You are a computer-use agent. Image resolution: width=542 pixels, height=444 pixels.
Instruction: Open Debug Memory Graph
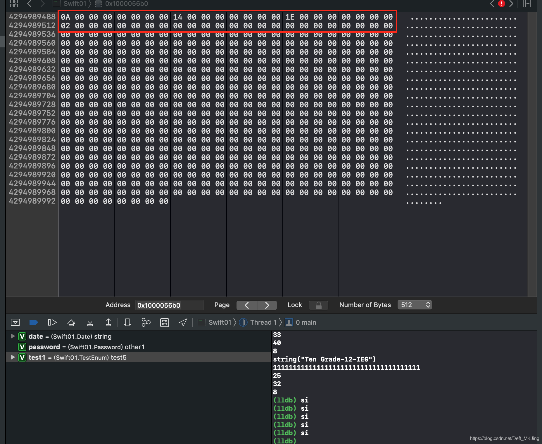[x=146, y=322]
